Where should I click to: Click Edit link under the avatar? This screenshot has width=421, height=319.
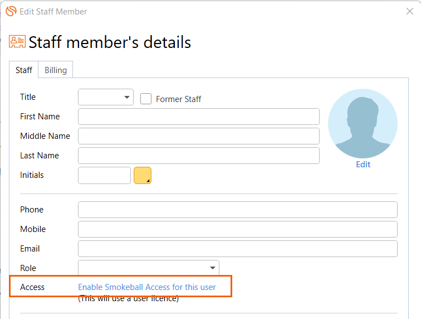363,165
